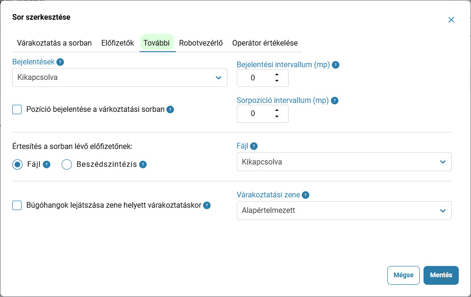Open the Előfizetők tab
The image size is (471, 297).
(x=118, y=43)
